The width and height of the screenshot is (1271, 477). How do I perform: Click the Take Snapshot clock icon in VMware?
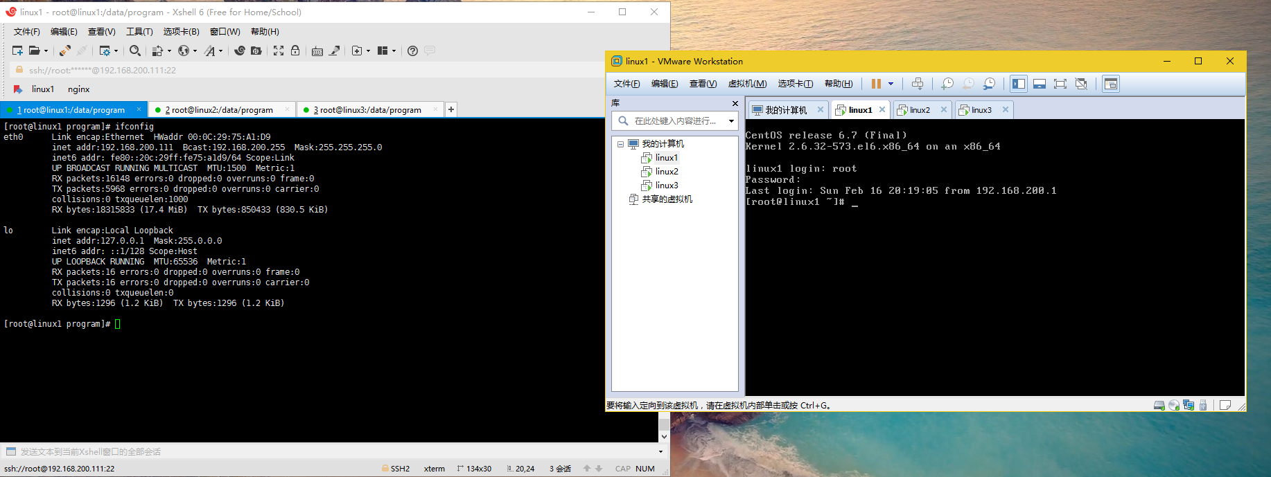click(x=947, y=84)
